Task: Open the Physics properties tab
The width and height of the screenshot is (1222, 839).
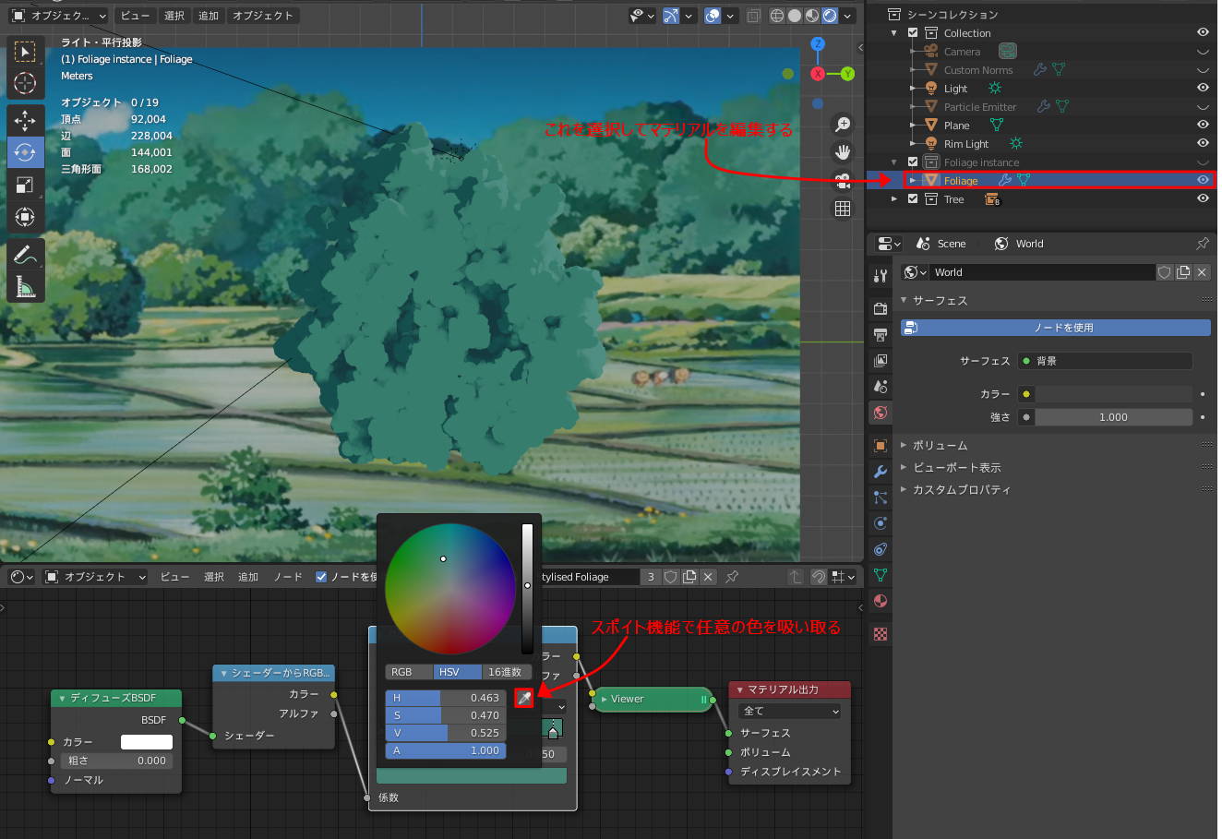Action: [x=881, y=523]
